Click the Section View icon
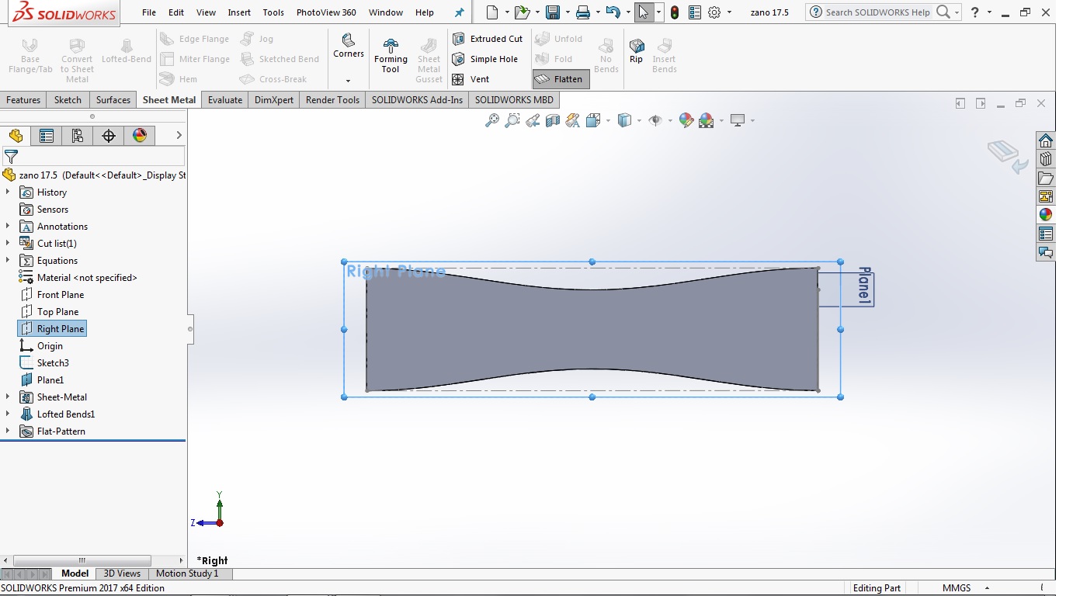 pos(553,120)
